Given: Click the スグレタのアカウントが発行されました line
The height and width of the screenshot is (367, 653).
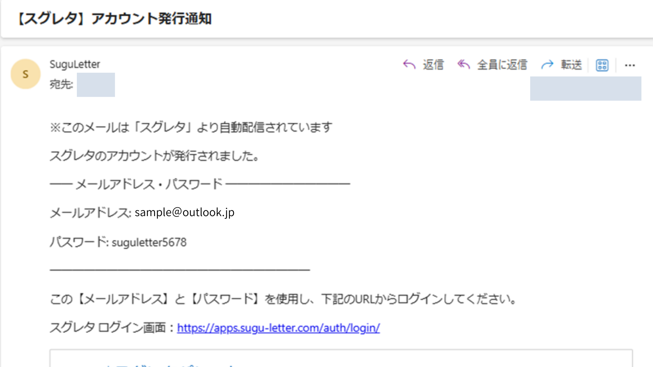Looking at the screenshot, I should point(155,156).
